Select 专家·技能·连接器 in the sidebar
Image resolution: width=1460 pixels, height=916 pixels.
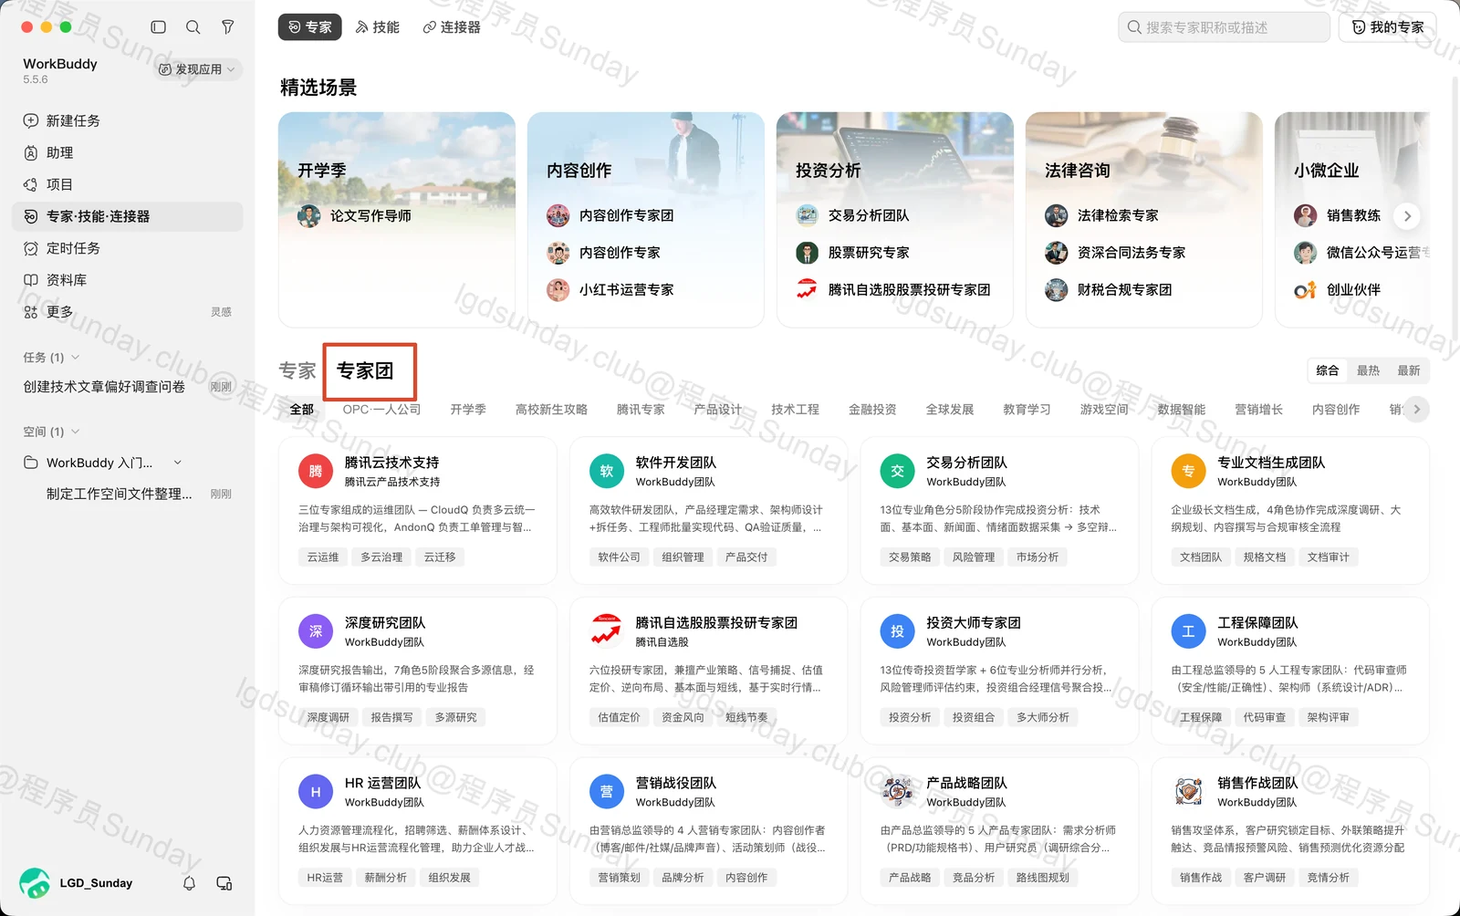click(x=128, y=216)
